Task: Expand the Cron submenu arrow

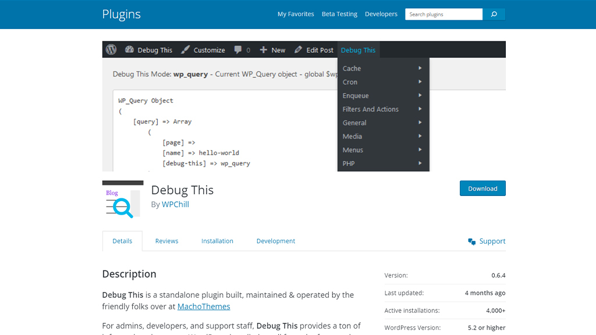Action: coord(420,82)
